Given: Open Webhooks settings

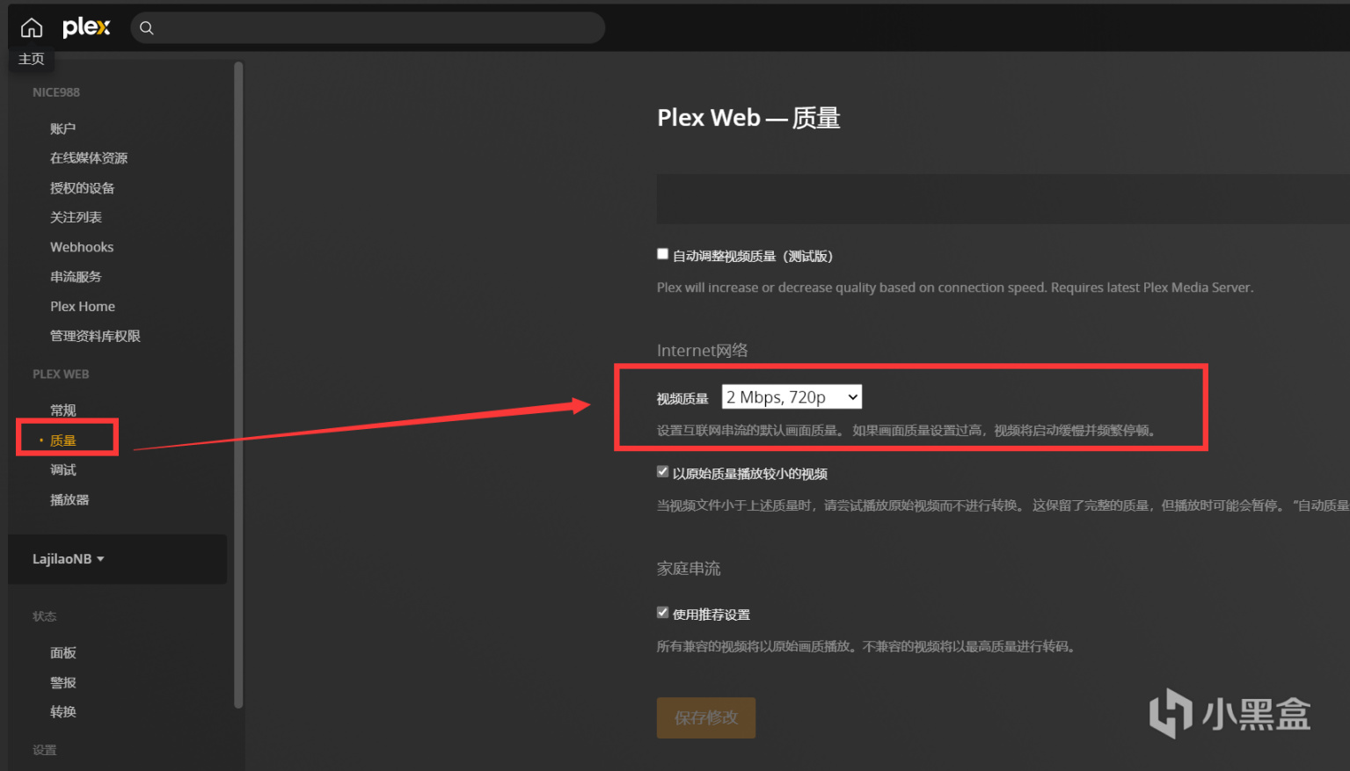Looking at the screenshot, I should click(82, 247).
